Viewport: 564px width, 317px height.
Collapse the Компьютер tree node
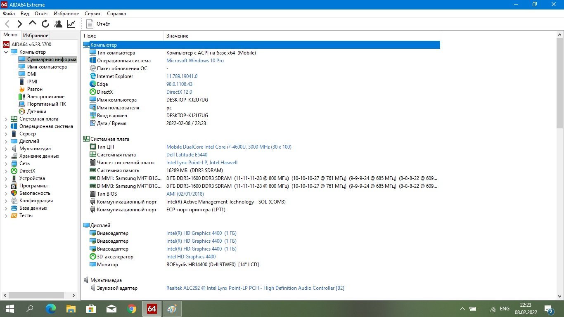pyautogui.click(x=6, y=52)
